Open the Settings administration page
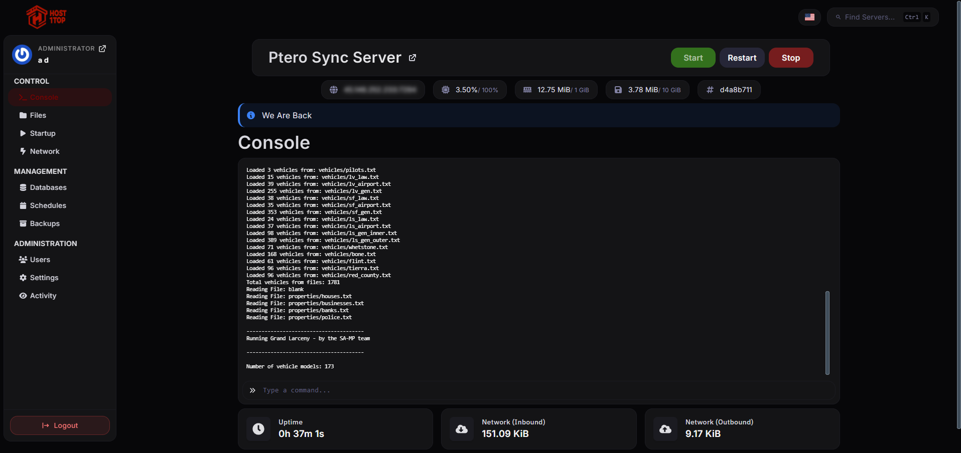 click(44, 278)
